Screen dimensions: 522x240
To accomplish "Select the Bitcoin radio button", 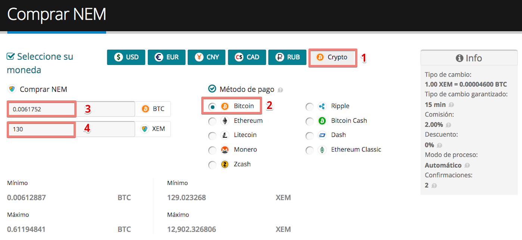I will click(212, 106).
